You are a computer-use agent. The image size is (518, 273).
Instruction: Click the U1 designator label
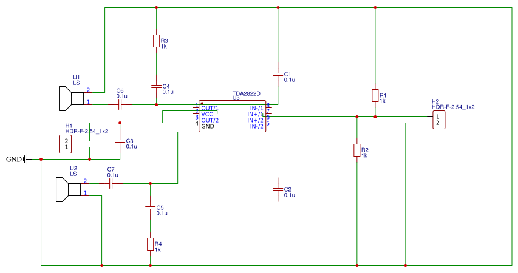coord(77,77)
